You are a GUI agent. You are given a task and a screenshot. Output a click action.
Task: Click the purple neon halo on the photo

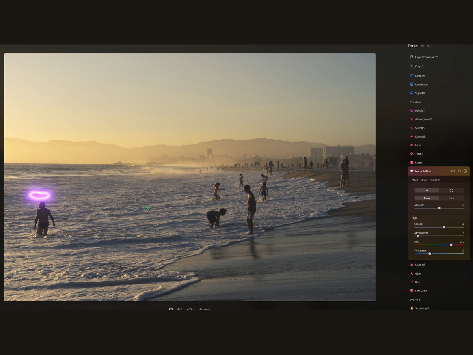[40, 195]
